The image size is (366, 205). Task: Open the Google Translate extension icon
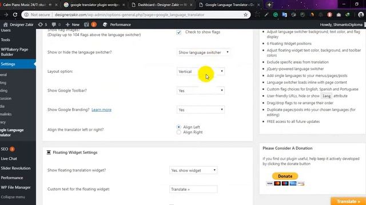click(x=285, y=15)
